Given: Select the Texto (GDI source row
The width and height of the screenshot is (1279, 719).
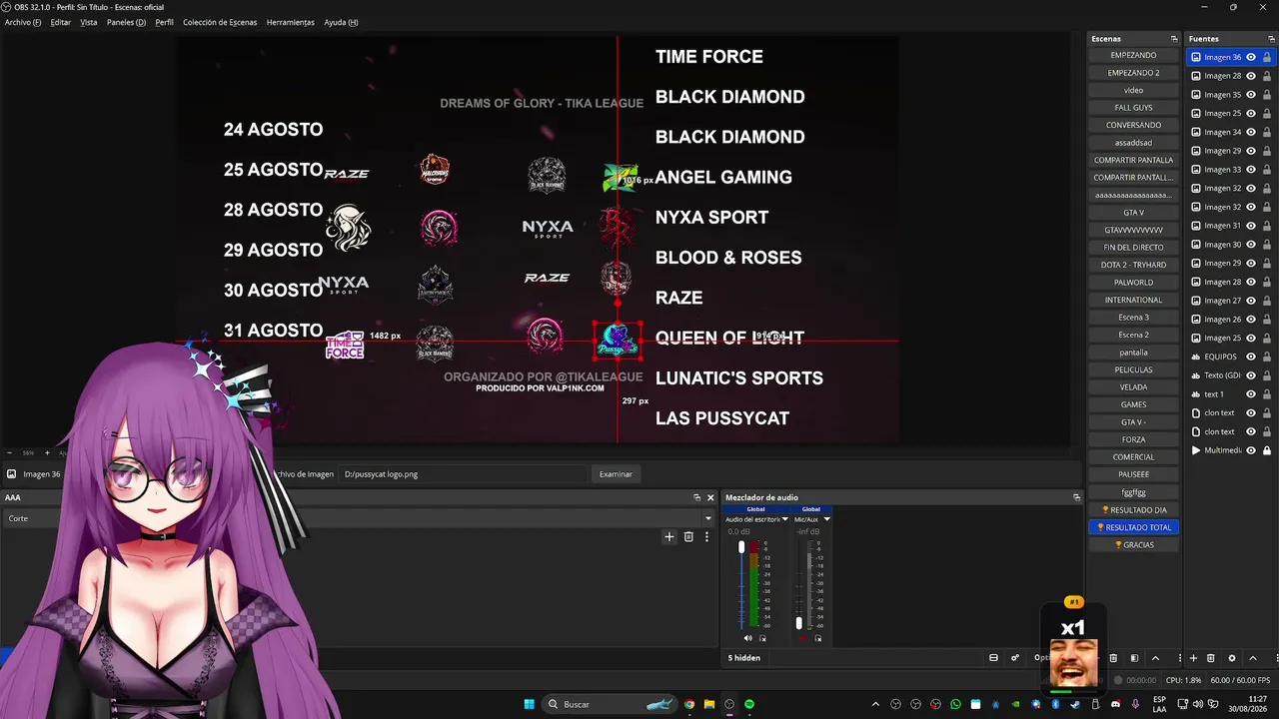Looking at the screenshot, I should click(x=1230, y=375).
